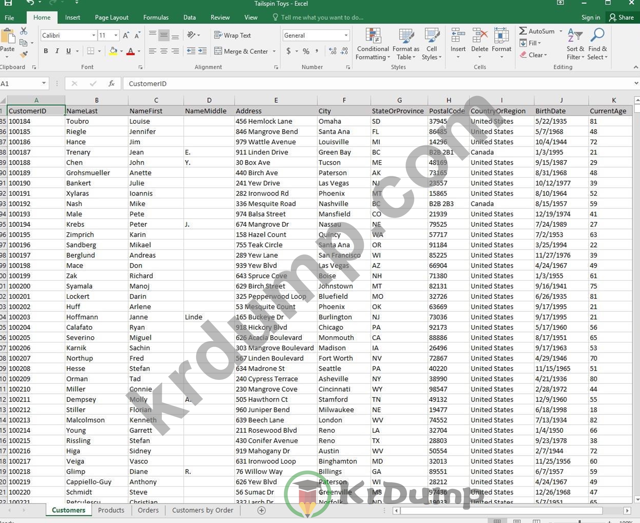The height and width of the screenshot is (523, 640).
Task: Apply borders using the Borders icon
Action: 91,51
